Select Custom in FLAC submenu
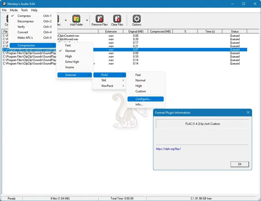This screenshot has height=201, width=261. click(x=146, y=92)
